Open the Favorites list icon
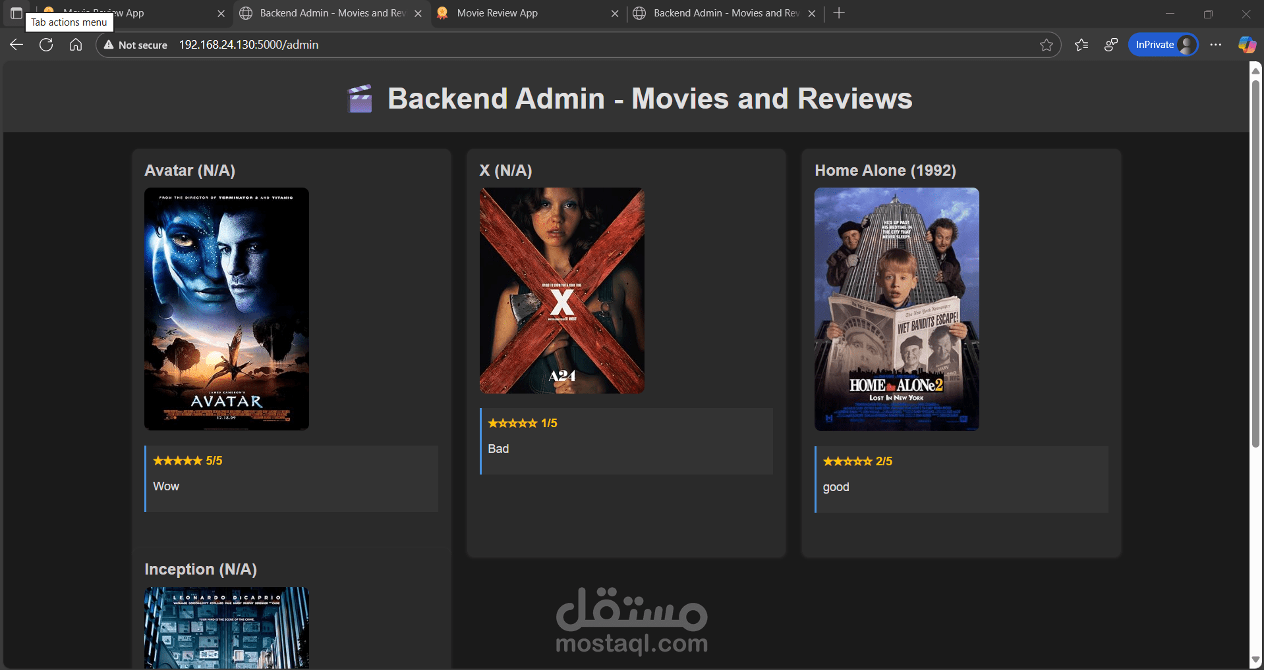This screenshot has height=670, width=1264. [x=1081, y=45]
